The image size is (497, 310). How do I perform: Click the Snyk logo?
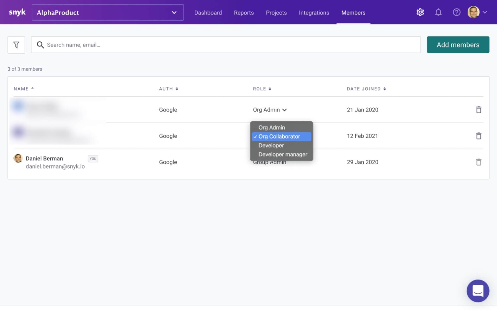[17, 12]
